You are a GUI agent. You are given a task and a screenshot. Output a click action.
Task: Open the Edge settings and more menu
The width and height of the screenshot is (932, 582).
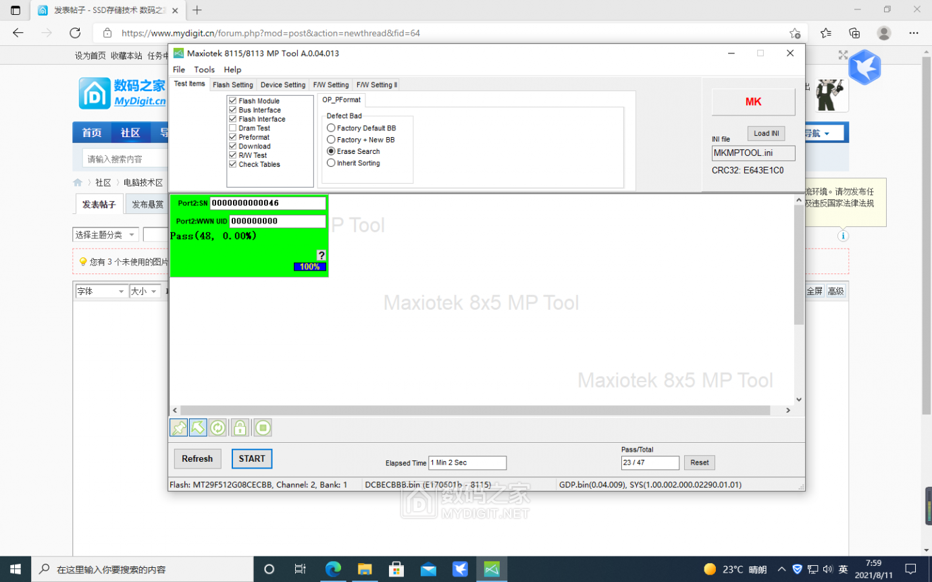[x=913, y=33]
